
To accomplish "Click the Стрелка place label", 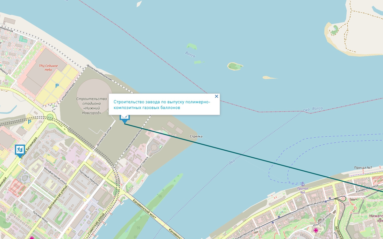I will pos(196,136).
